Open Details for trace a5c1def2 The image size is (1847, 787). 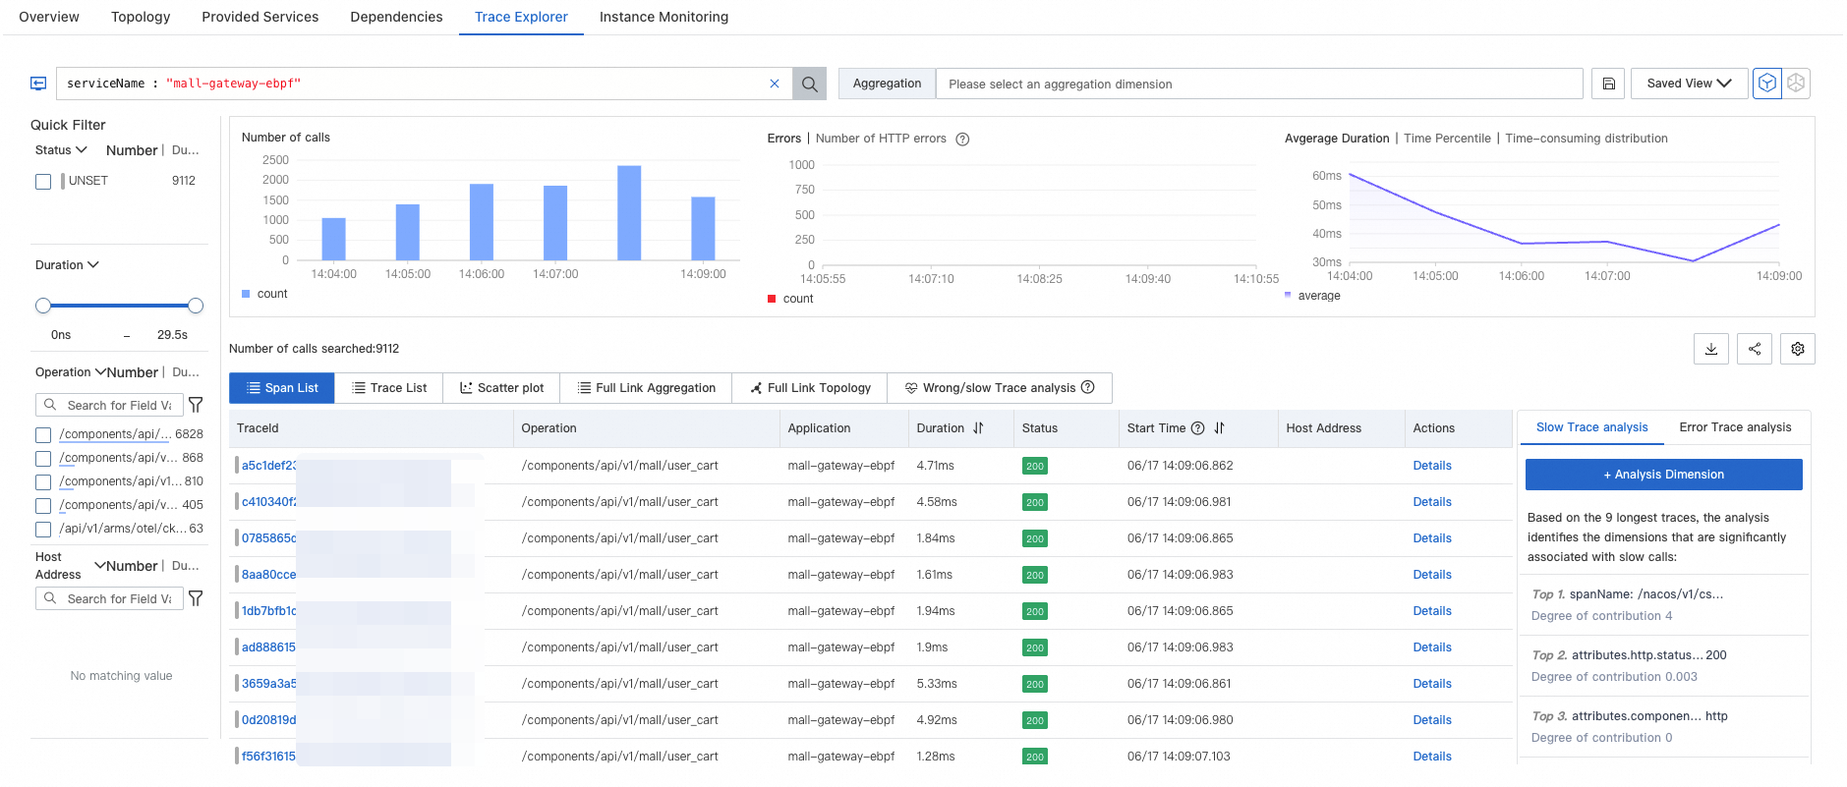tap(1431, 466)
